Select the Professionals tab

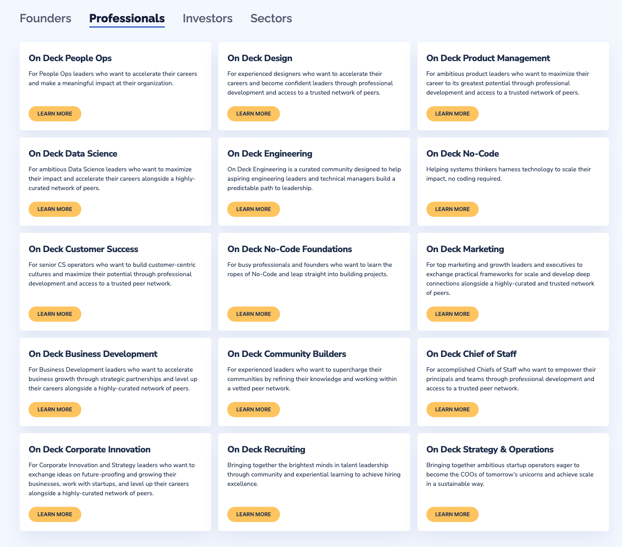127,18
